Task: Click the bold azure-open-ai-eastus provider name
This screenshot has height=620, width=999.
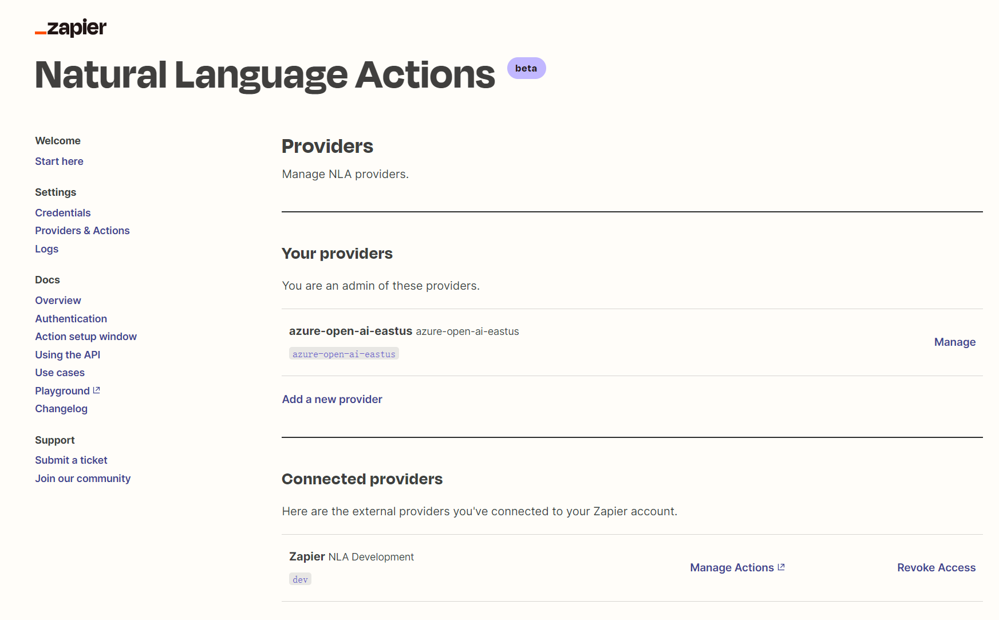Action: (351, 331)
